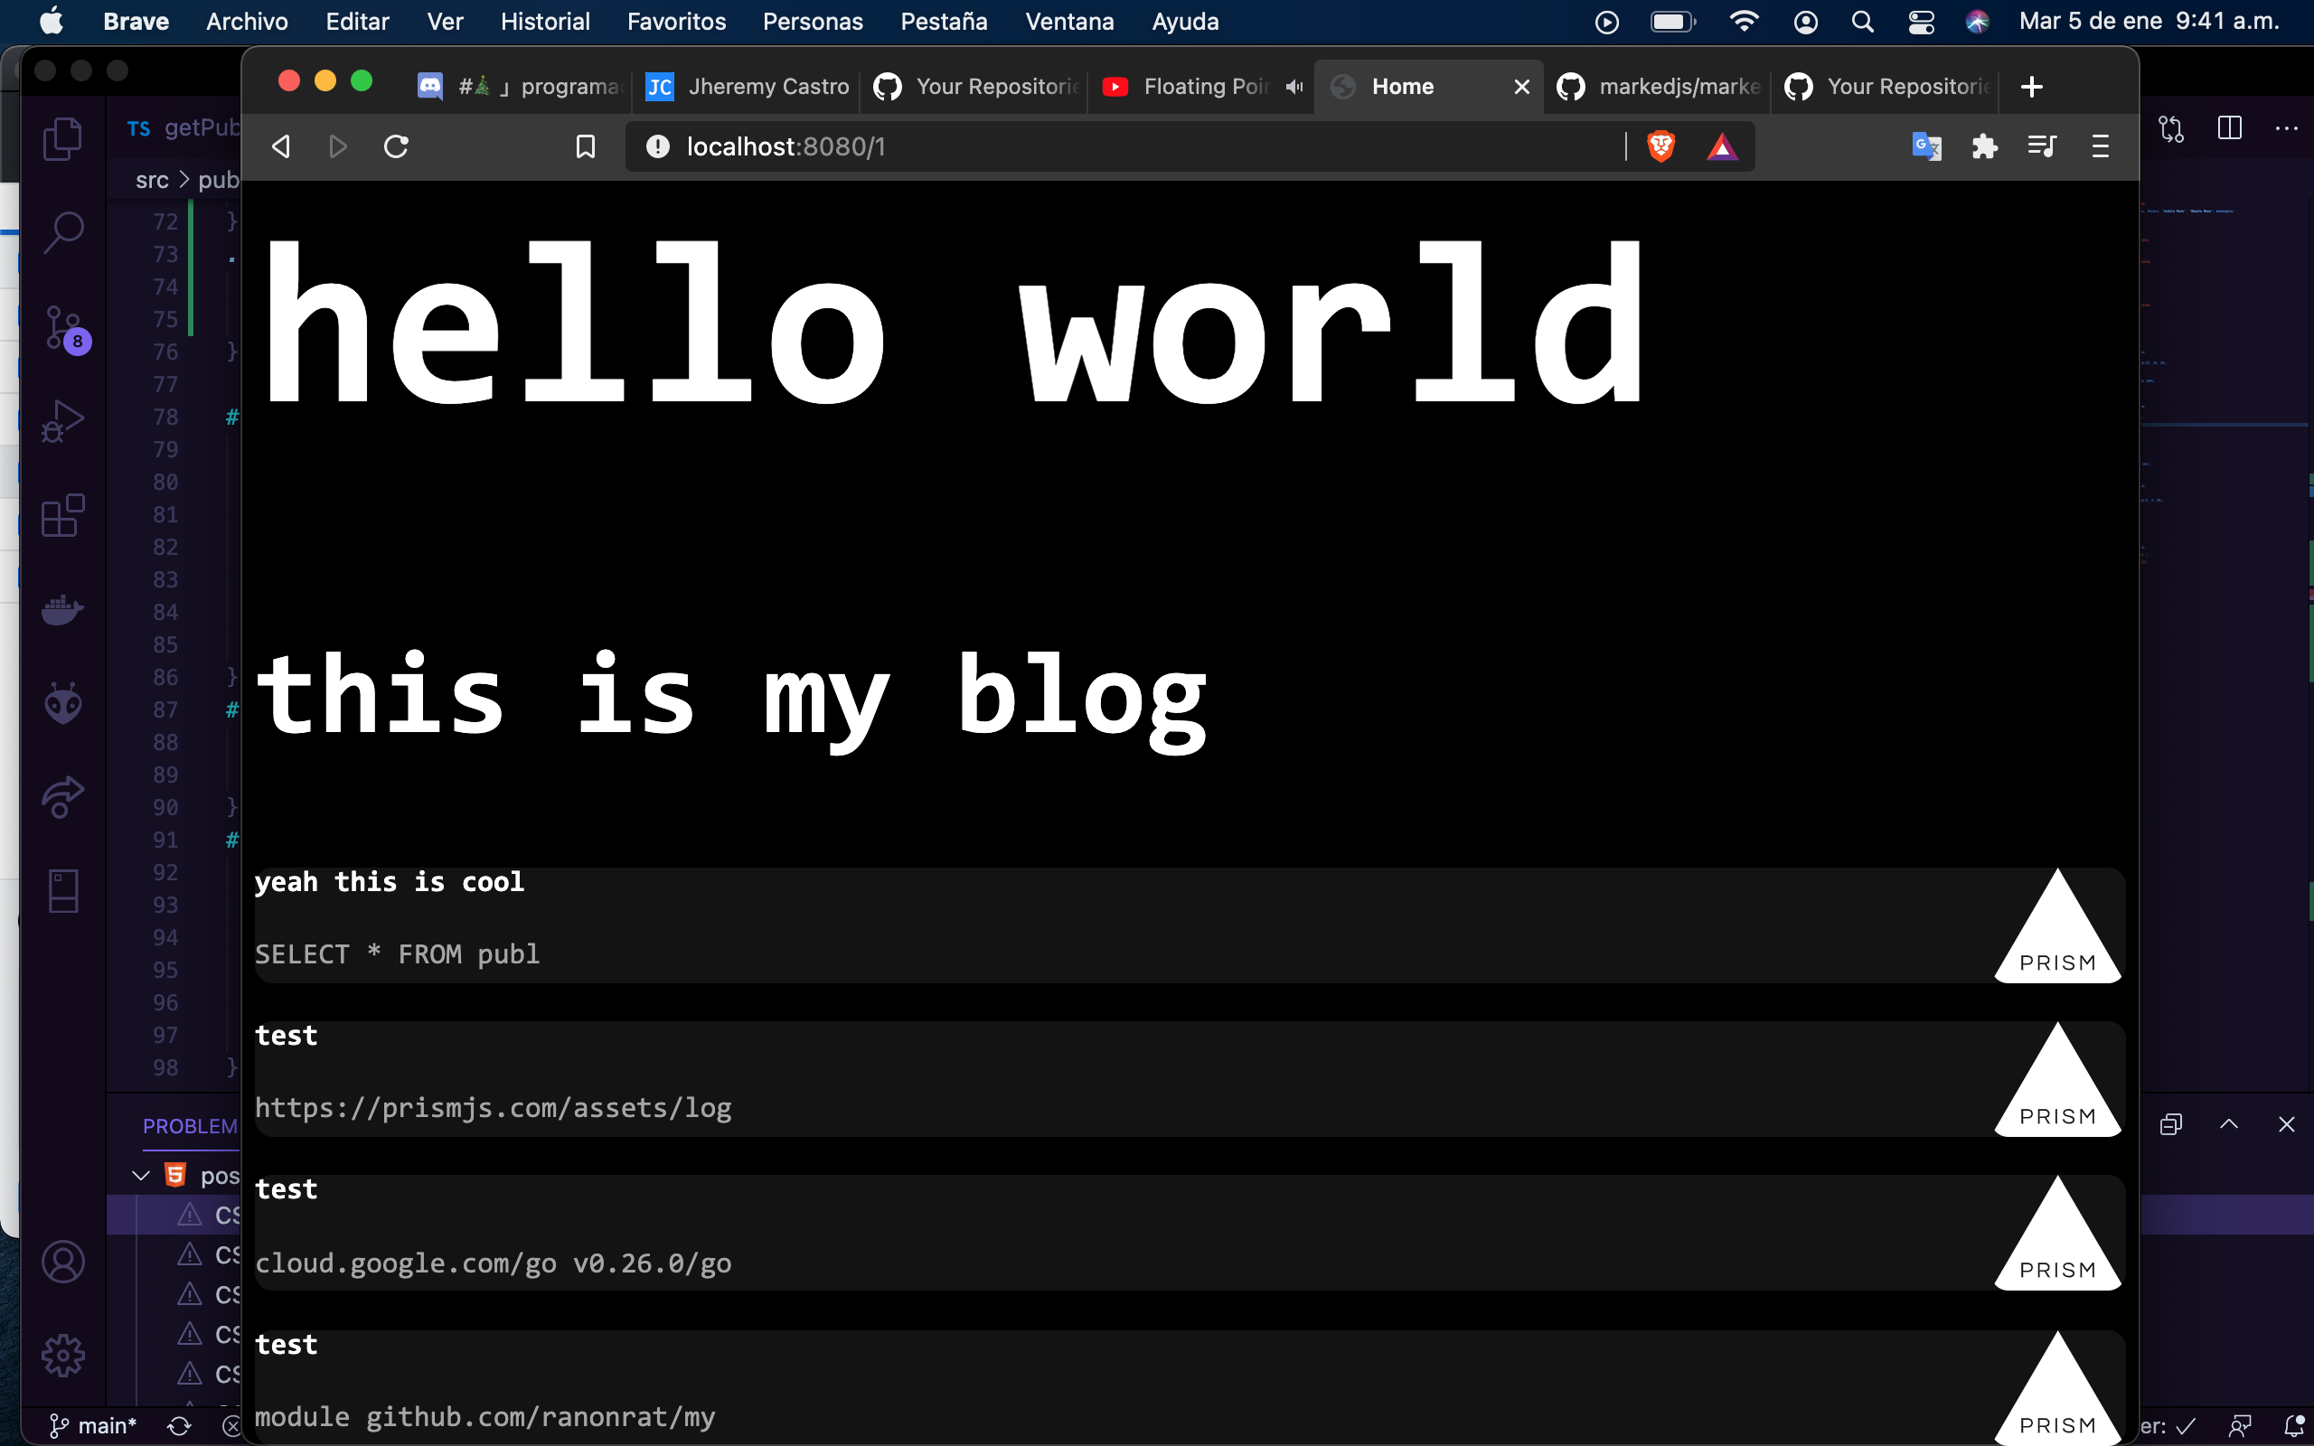Close the Home tab
Screen dimensions: 2314x1446
coord(1521,87)
